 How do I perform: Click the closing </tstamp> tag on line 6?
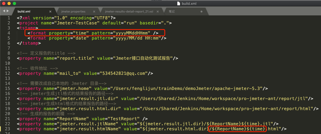[29, 43]
